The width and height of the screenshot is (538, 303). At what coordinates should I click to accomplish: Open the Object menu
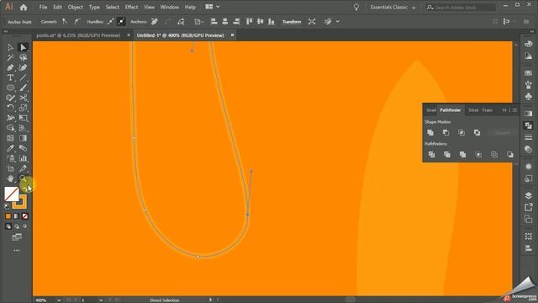[75, 7]
